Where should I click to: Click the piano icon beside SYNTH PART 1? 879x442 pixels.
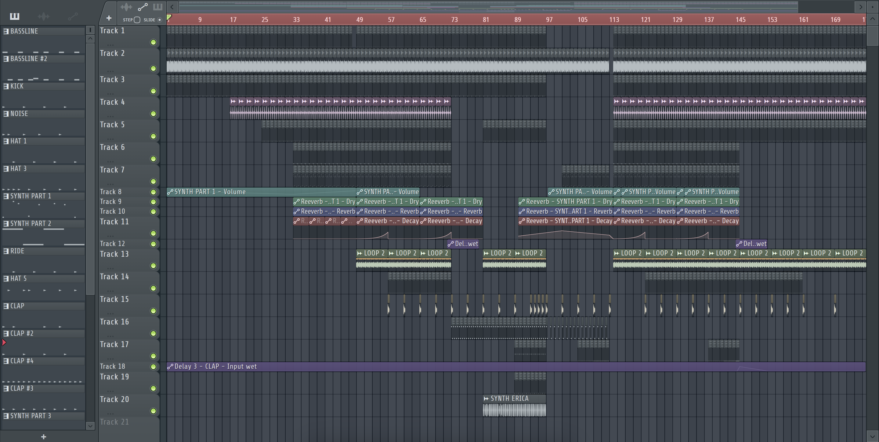(x=6, y=196)
